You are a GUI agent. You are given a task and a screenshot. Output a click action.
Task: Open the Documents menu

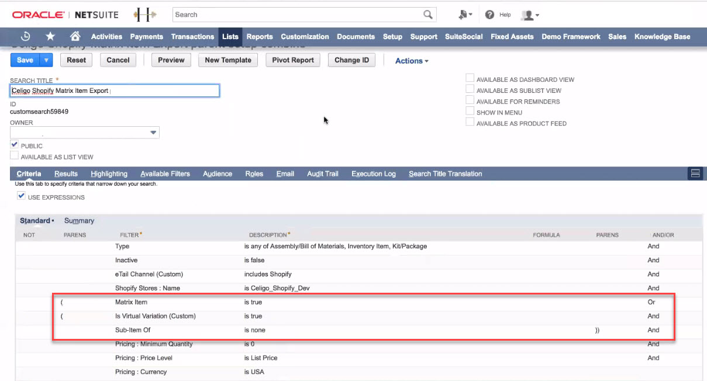tap(356, 36)
